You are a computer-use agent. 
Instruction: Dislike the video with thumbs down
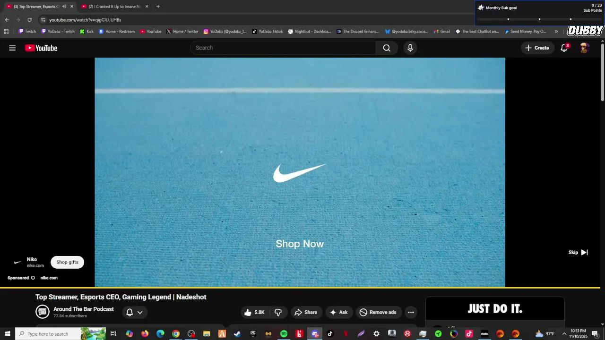(x=278, y=312)
